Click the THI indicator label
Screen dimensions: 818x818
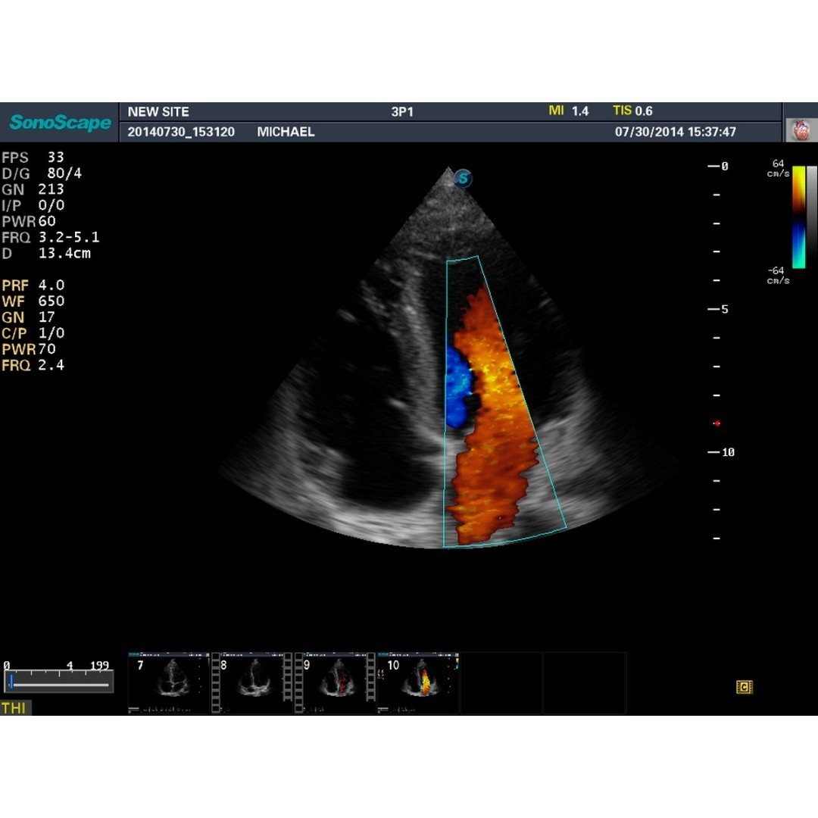(x=14, y=707)
